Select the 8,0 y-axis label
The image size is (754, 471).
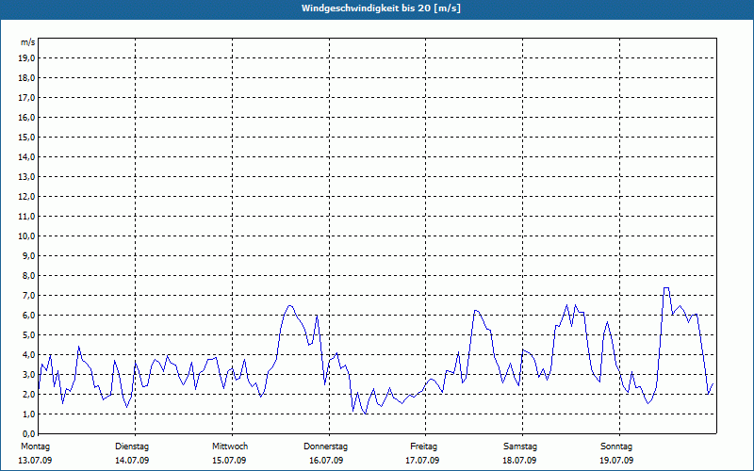28,276
